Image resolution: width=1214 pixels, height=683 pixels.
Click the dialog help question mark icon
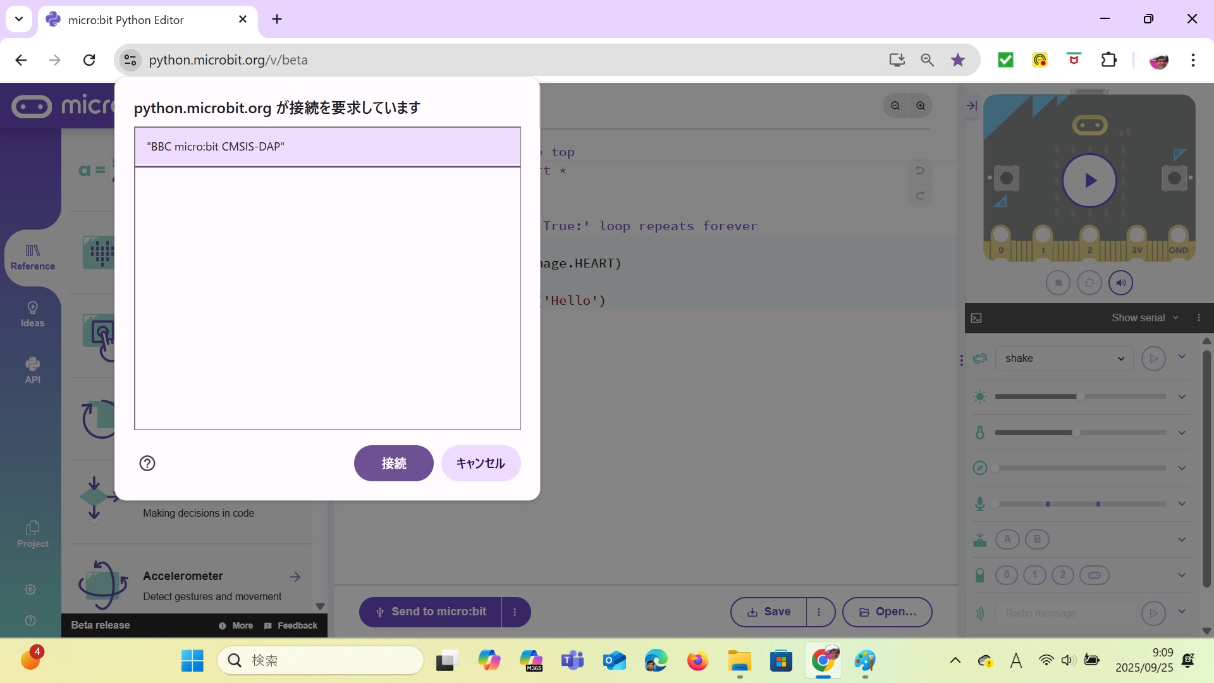click(147, 464)
